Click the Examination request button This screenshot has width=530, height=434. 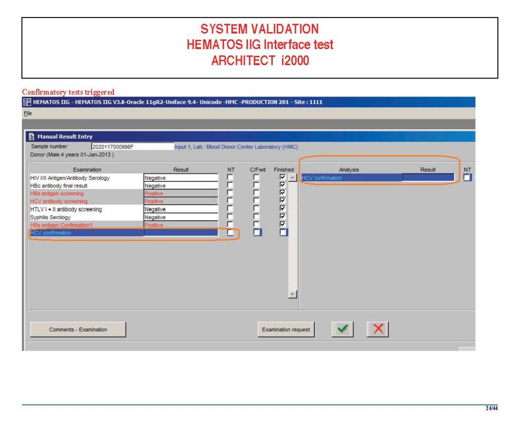click(x=286, y=330)
